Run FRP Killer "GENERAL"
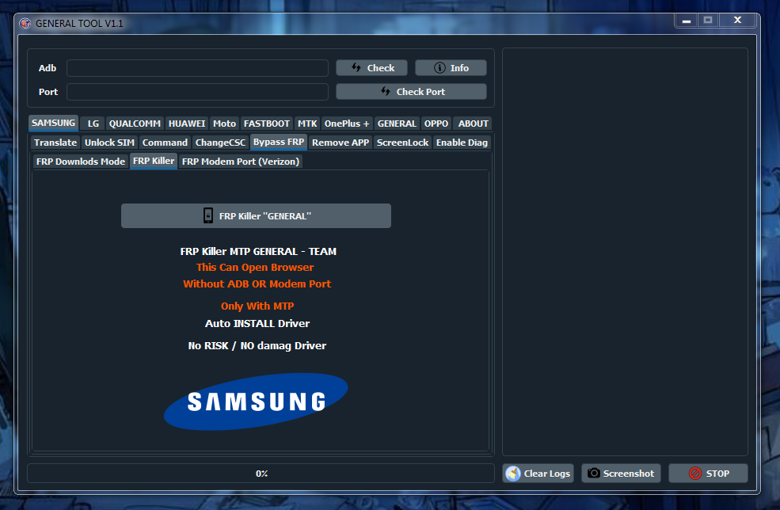Screen dimensions: 780x510 tap(256, 216)
